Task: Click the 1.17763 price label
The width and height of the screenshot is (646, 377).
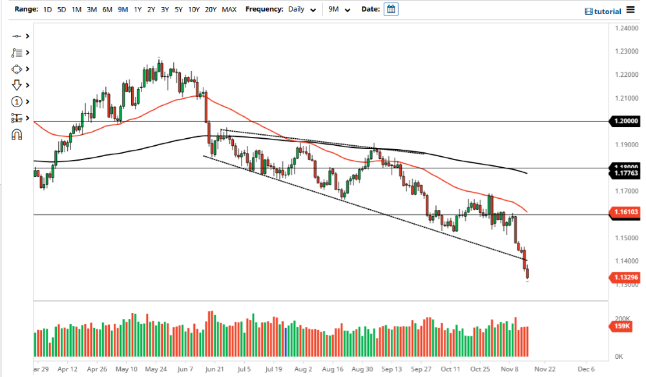Action: 625,173
